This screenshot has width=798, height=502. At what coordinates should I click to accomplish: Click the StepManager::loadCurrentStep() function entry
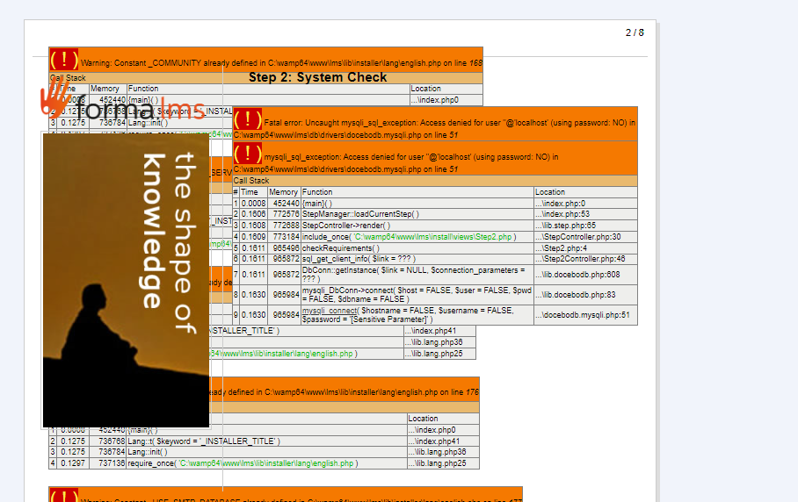click(x=359, y=214)
